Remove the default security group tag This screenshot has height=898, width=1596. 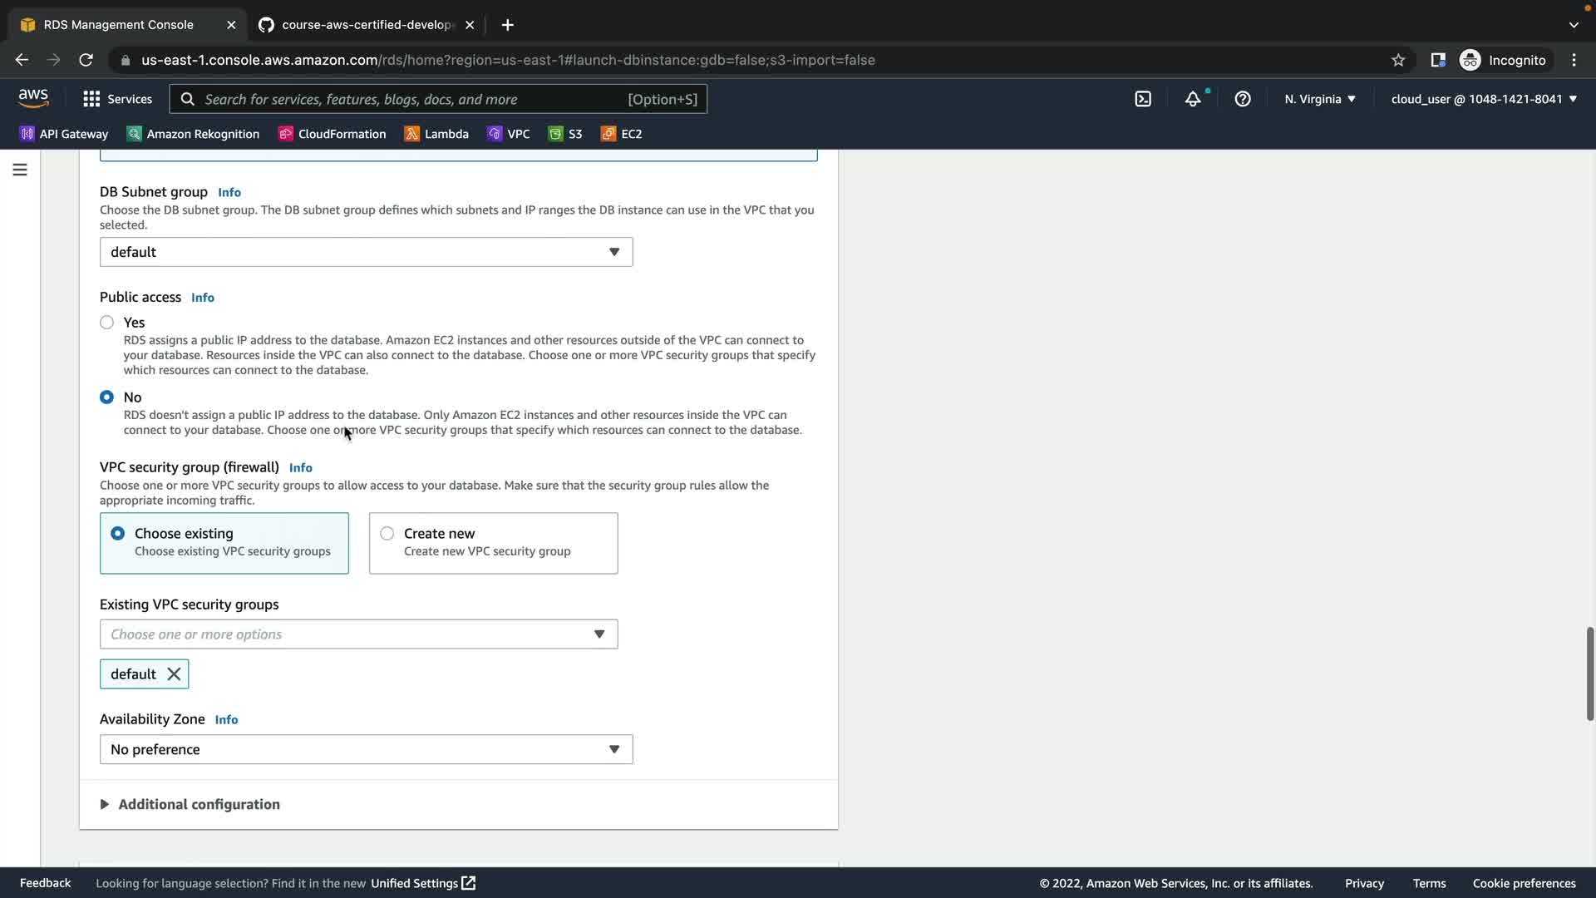tap(174, 674)
